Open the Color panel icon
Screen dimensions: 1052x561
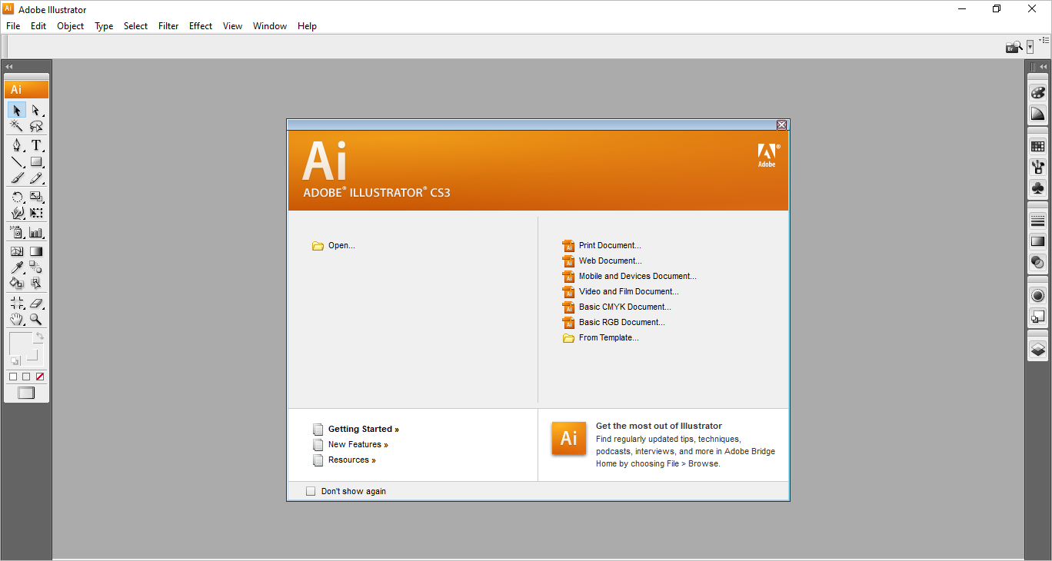(1037, 91)
